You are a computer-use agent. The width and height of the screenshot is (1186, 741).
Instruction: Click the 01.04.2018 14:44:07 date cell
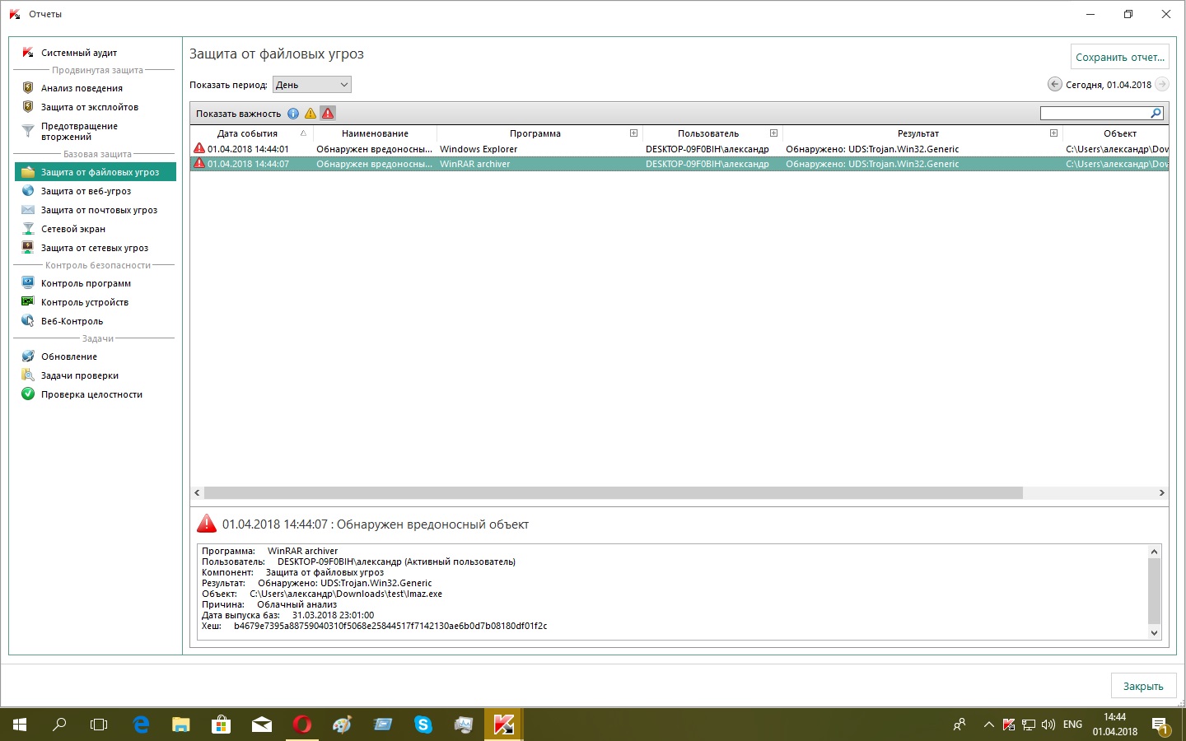[x=248, y=164]
